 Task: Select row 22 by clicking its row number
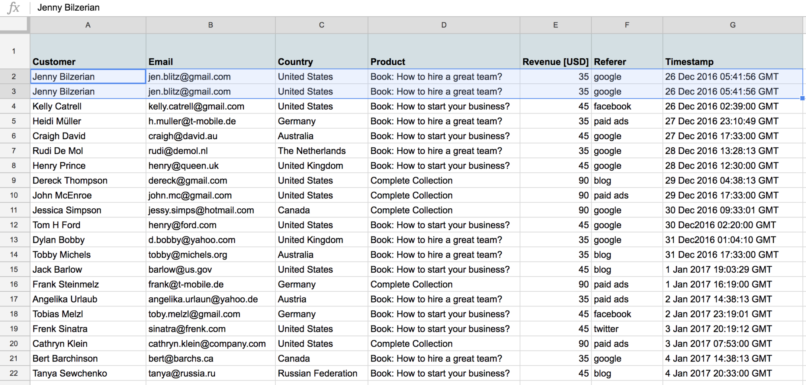pyautogui.click(x=14, y=373)
